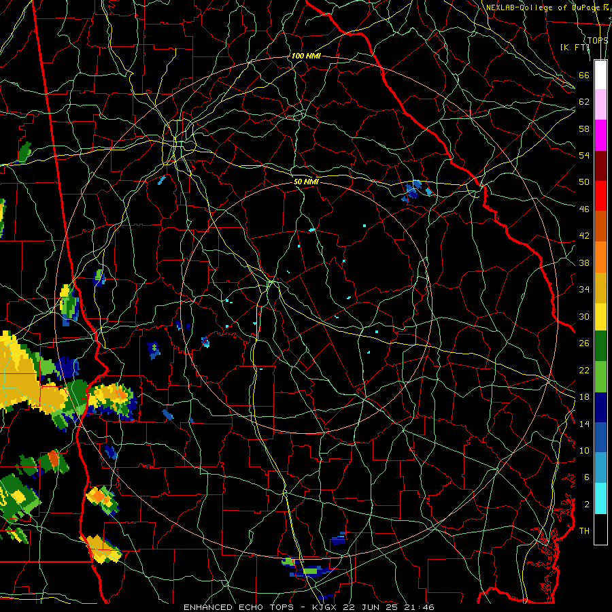Screen dimensions: 612x612
Task: Click the white 66 kft legend swatch
Action: pos(600,75)
